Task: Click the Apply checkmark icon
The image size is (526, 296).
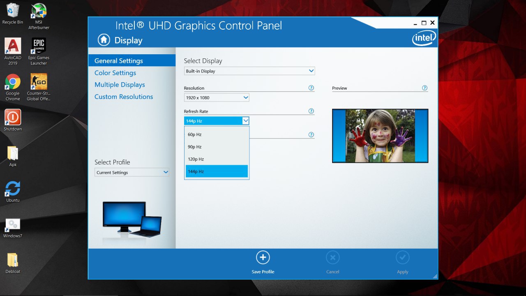Action: (403, 257)
